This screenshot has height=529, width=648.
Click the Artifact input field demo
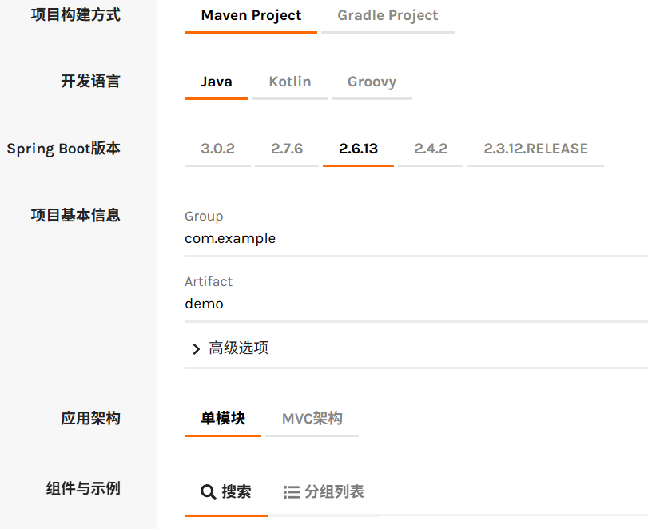(x=416, y=304)
